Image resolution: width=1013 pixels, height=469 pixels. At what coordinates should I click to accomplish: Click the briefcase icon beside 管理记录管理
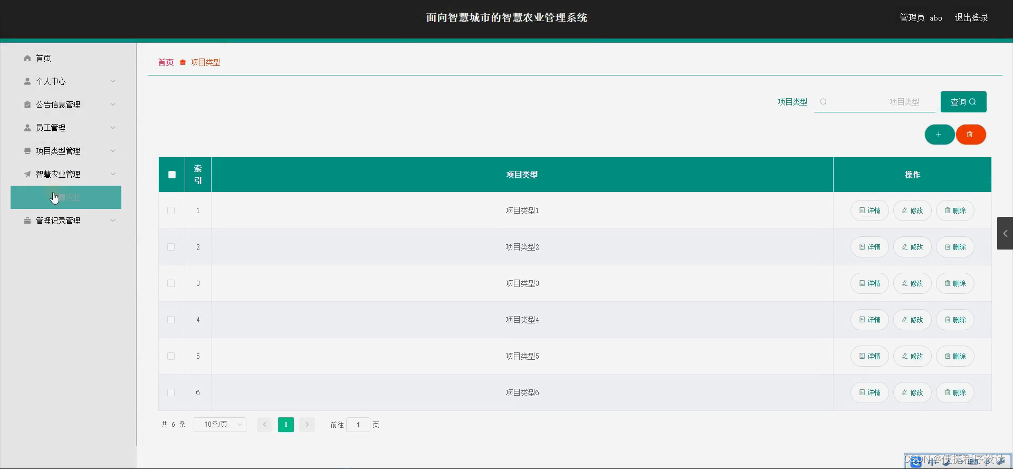[x=27, y=221]
